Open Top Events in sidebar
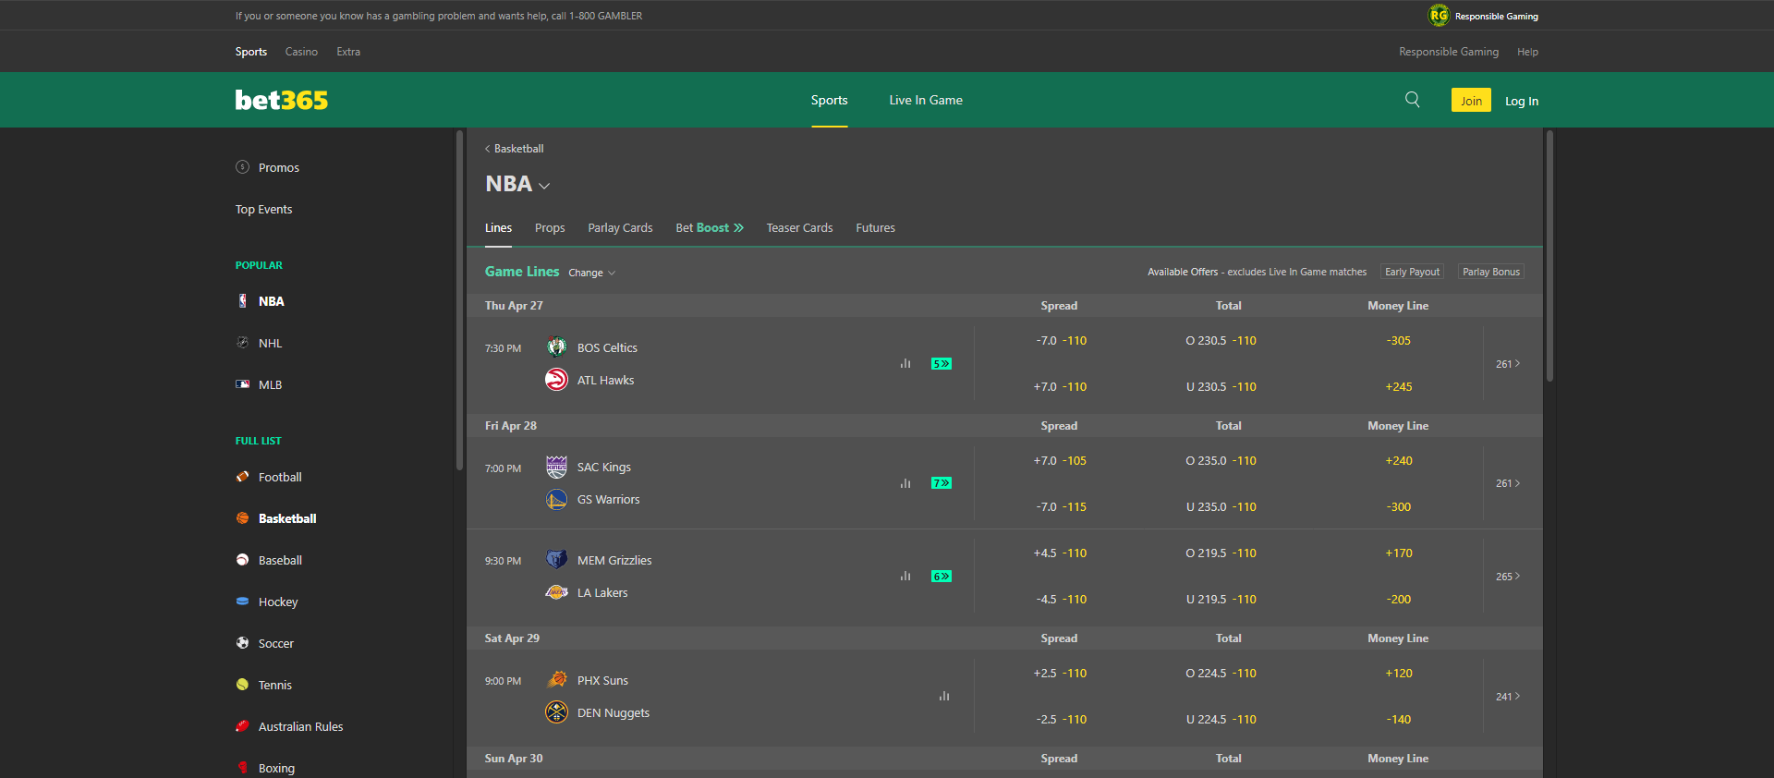 (x=263, y=210)
